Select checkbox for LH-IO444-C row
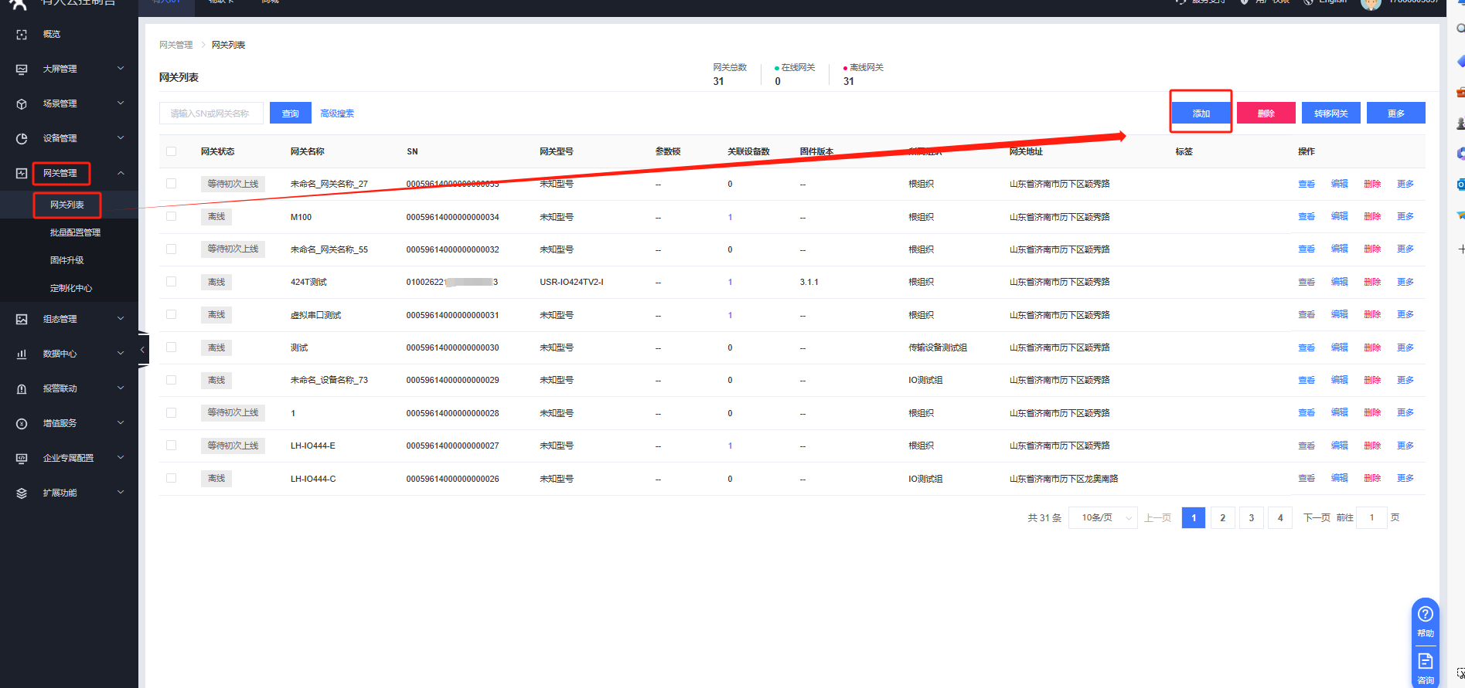Viewport: 1465px width, 688px height. coord(172,479)
